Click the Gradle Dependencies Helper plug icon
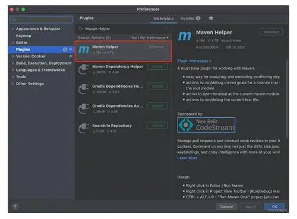Image resolution: width=297 pixels, height=219 pixels. [83, 89]
